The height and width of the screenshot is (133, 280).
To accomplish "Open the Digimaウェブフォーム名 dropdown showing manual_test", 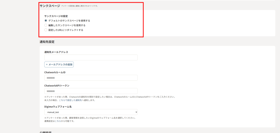I will 91,112.
